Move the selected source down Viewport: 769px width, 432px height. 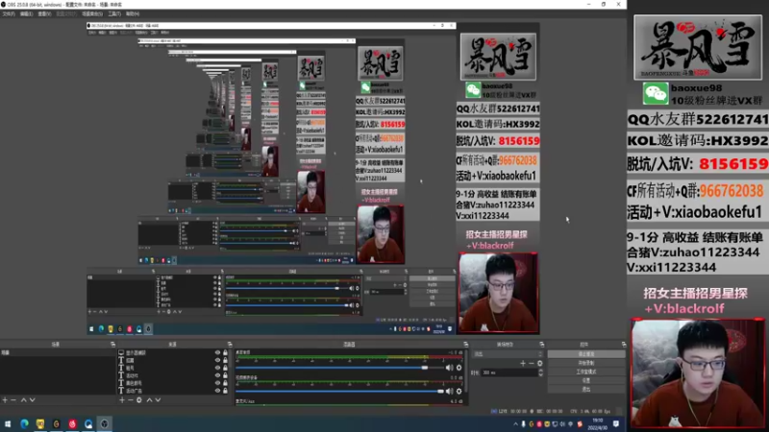[158, 400]
